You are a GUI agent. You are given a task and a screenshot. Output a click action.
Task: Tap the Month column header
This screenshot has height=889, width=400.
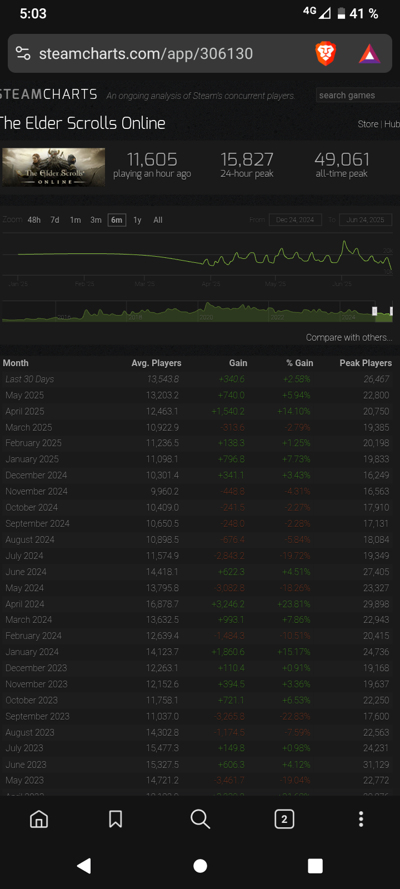(16, 363)
